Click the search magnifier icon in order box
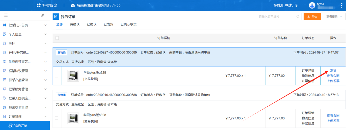The width and height of the screenshot is (346, 130). [x=298, y=16]
